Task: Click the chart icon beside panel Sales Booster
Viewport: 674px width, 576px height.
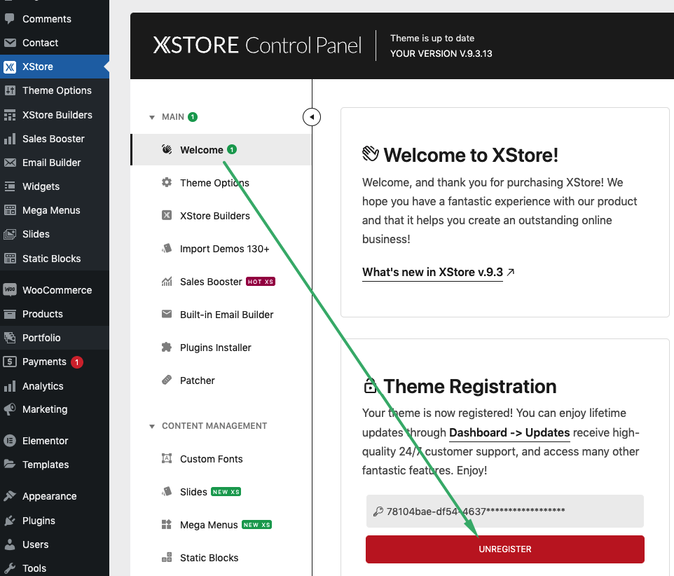Action: (167, 282)
